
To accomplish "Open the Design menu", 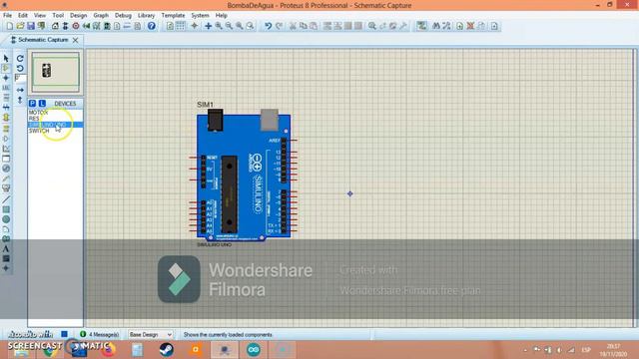I will tap(78, 15).
